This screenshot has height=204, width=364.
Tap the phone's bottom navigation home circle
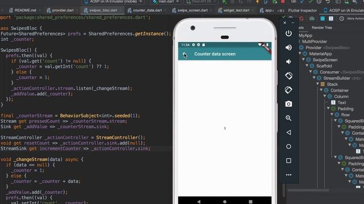225,202
